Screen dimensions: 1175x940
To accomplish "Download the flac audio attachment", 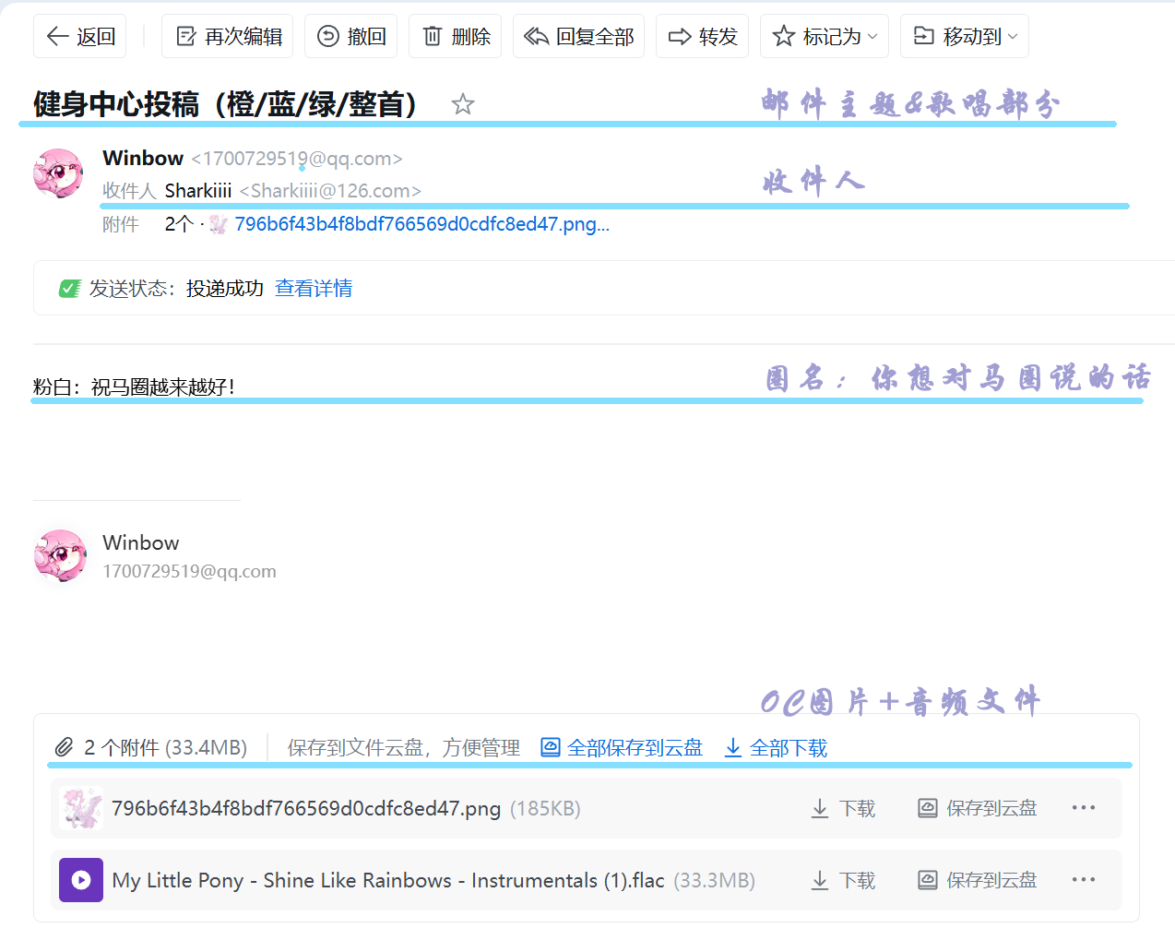I will coord(843,881).
